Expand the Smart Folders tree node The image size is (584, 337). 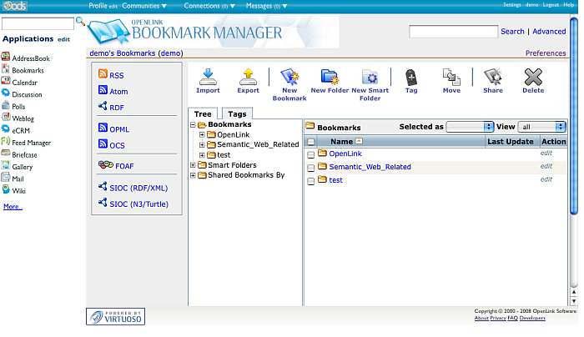coord(194,165)
